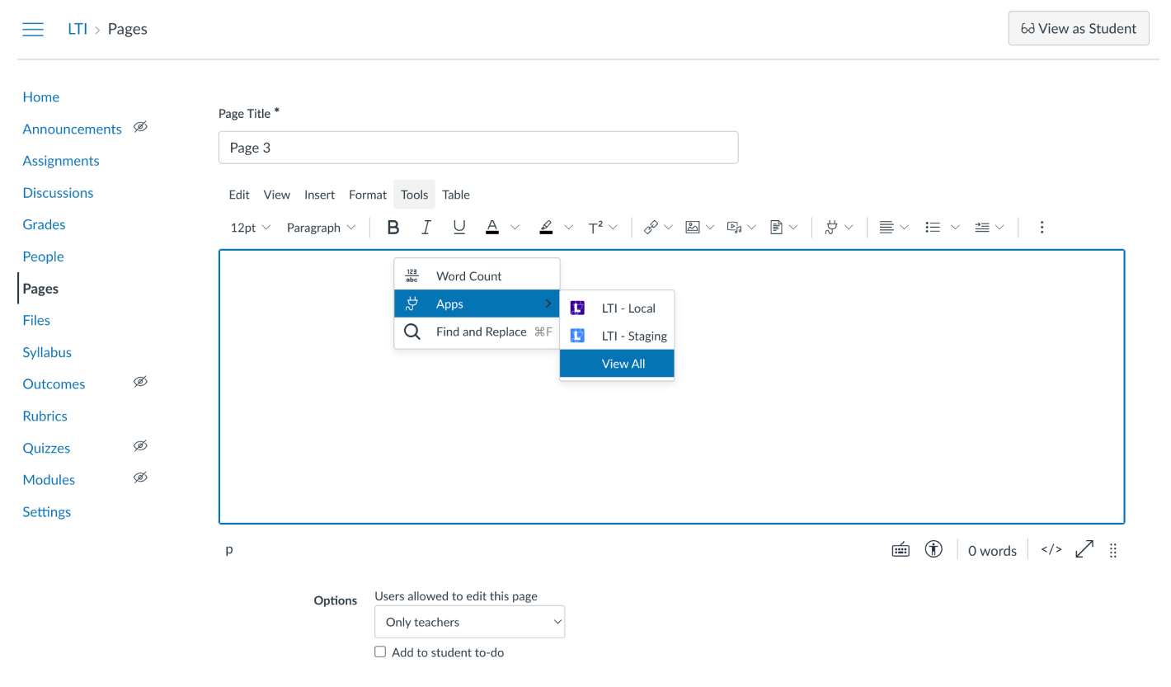Click the superscript icon
Screen dimensions: 1171x687
(595, 228)
